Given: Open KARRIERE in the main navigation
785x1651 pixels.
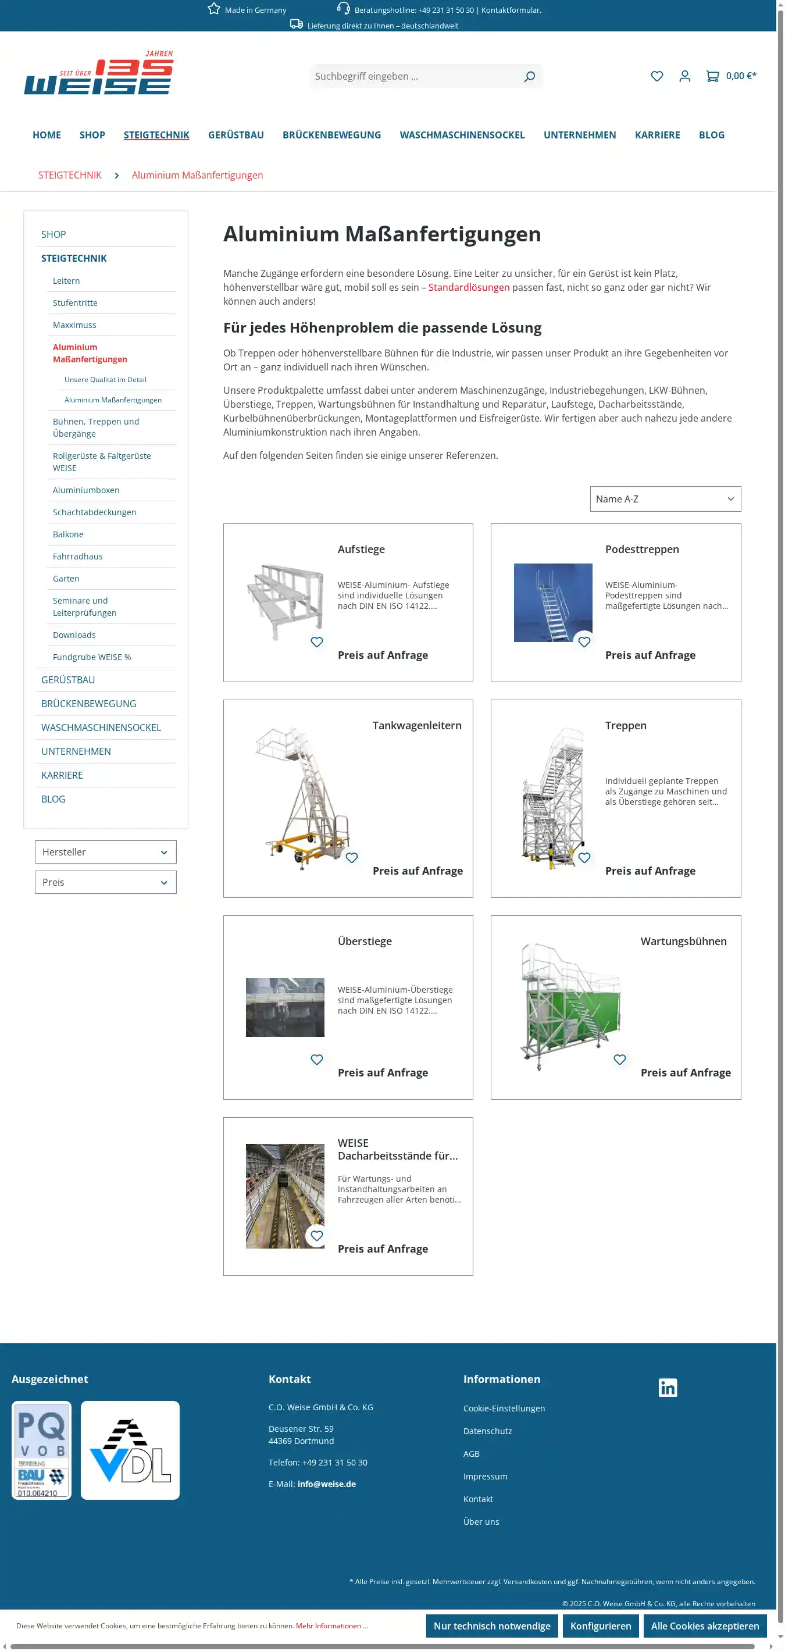Looking at the screenshot, I should click(x=657, y=135).
